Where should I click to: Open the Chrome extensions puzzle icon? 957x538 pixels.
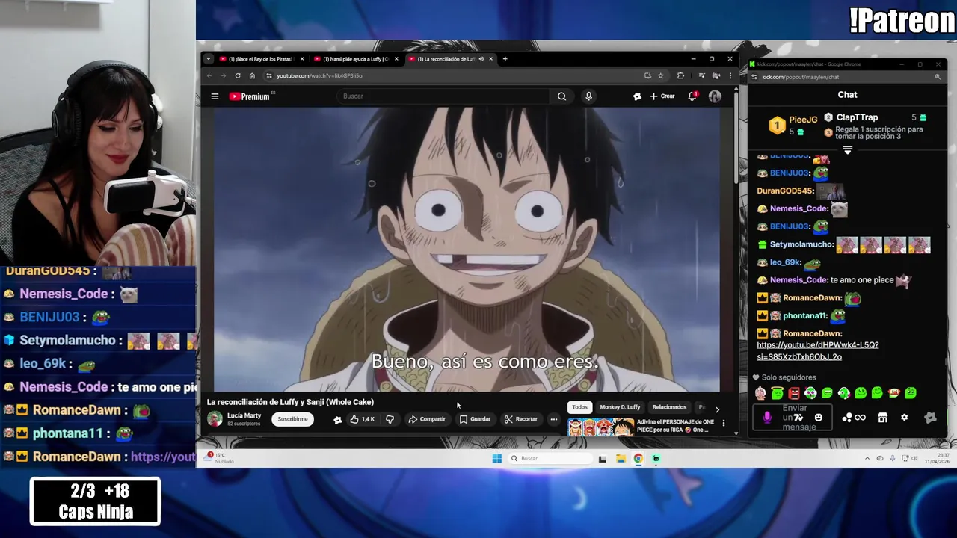pos(680,75)
